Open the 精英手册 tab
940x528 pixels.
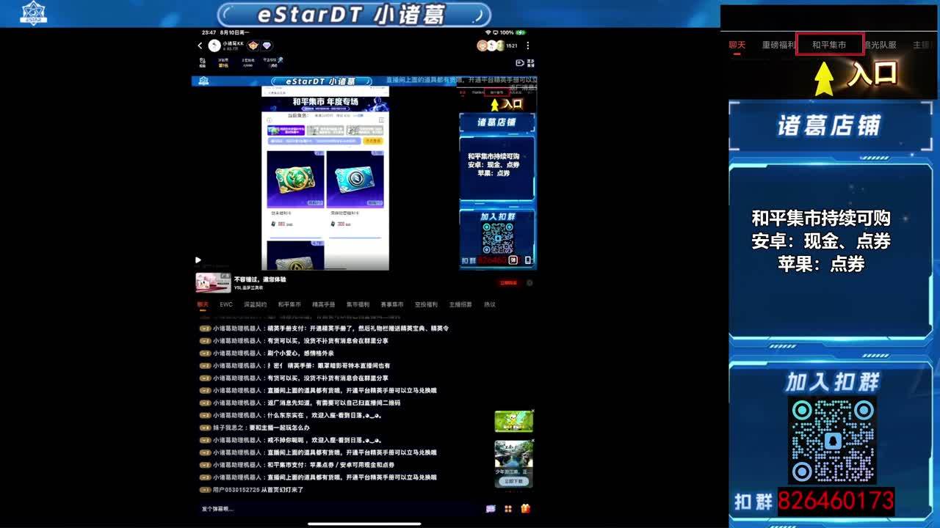pyautogui.click(x=324, y=304)
